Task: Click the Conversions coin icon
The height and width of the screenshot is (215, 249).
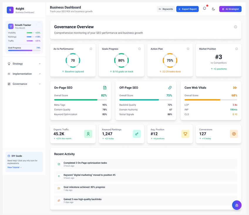Action: (234, 134)
